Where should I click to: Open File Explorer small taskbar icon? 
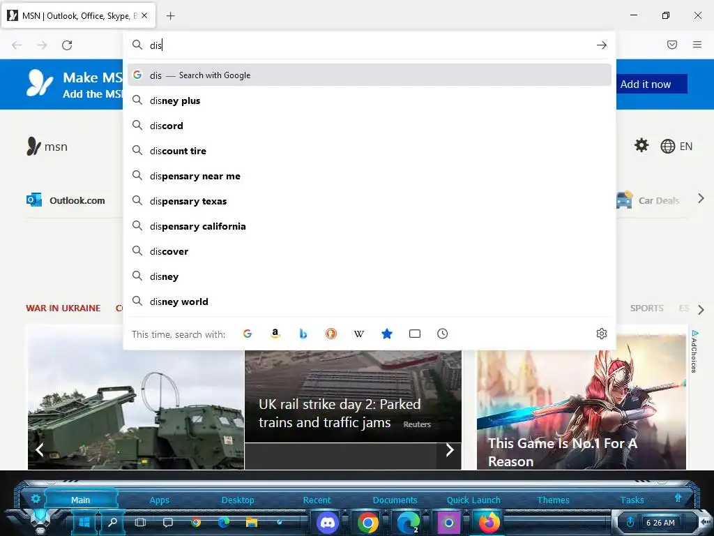(251, 522)
